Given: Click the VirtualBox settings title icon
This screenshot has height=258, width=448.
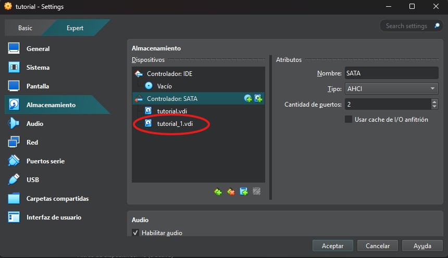Looking at the screenshot, I should click(x=8, y=6).
